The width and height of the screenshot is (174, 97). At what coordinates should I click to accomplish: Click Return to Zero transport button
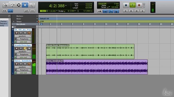[126, 11]
